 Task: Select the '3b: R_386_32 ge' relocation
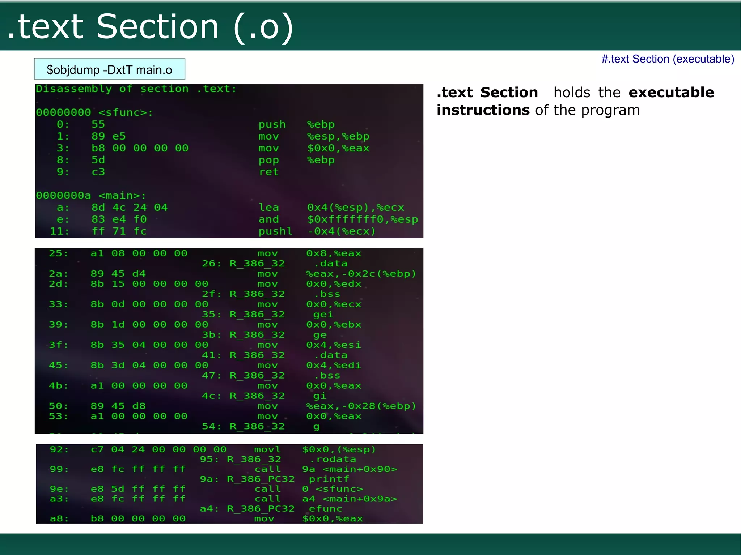(x=264, y=335)
